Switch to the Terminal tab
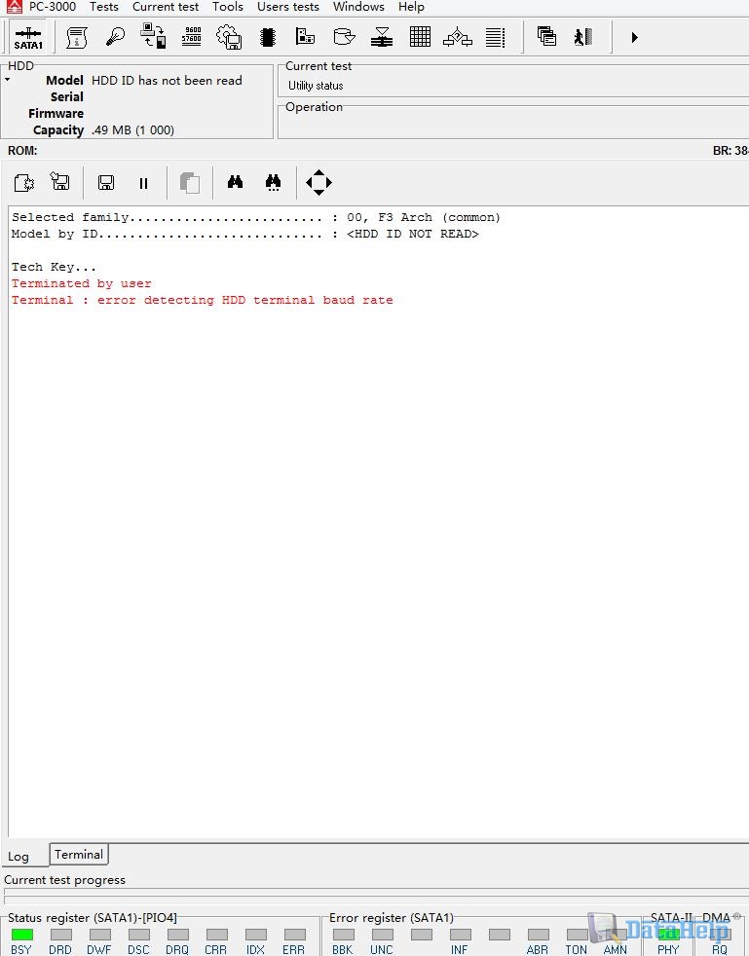 [x=79, y=854]
